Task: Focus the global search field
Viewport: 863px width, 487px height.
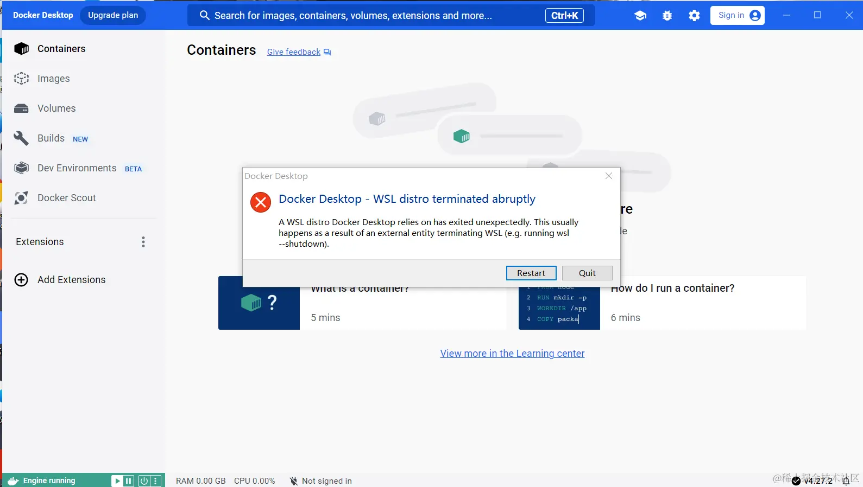Action: click(391, 16)
